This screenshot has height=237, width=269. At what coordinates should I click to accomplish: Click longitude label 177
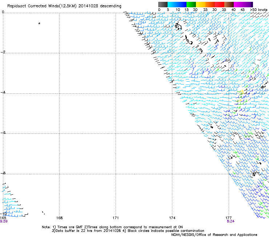(x=229, y=218)
